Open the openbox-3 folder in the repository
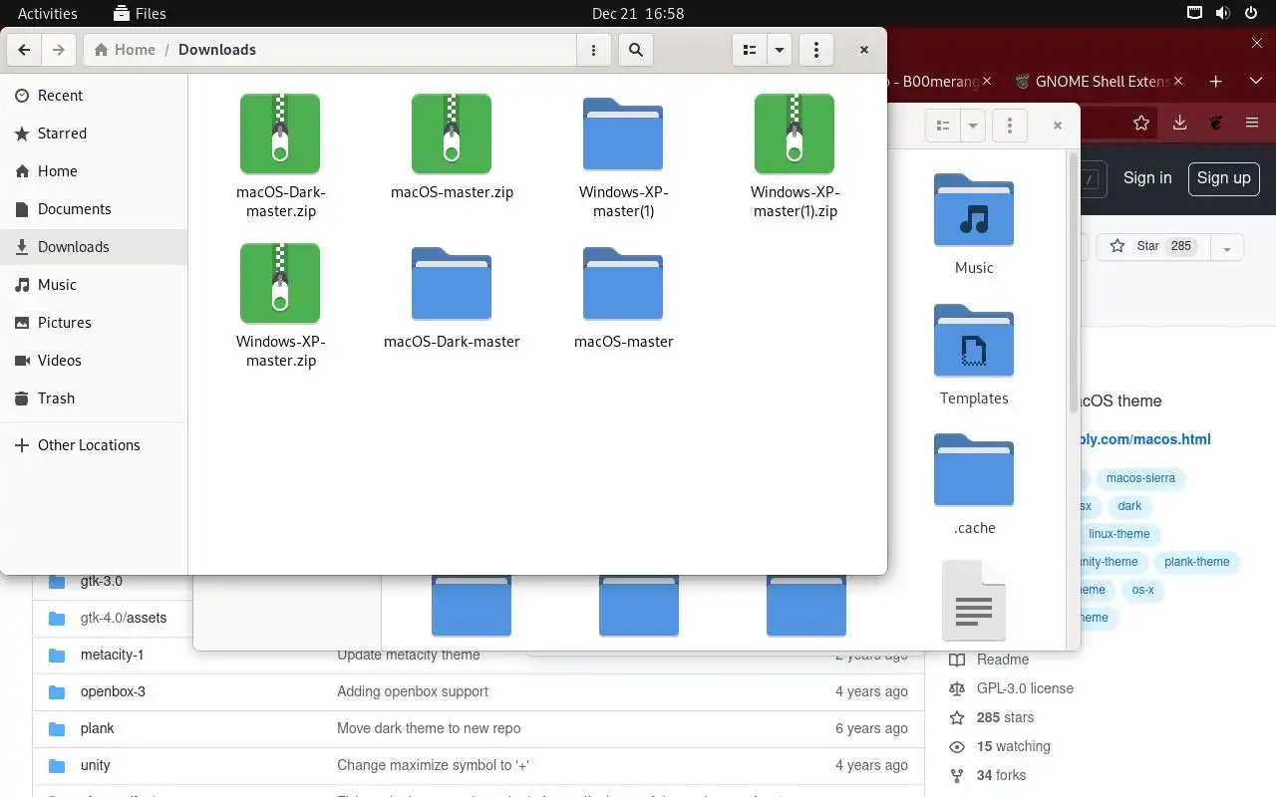This screenshot has width=1276, height=797. click(x=113, y=691)
